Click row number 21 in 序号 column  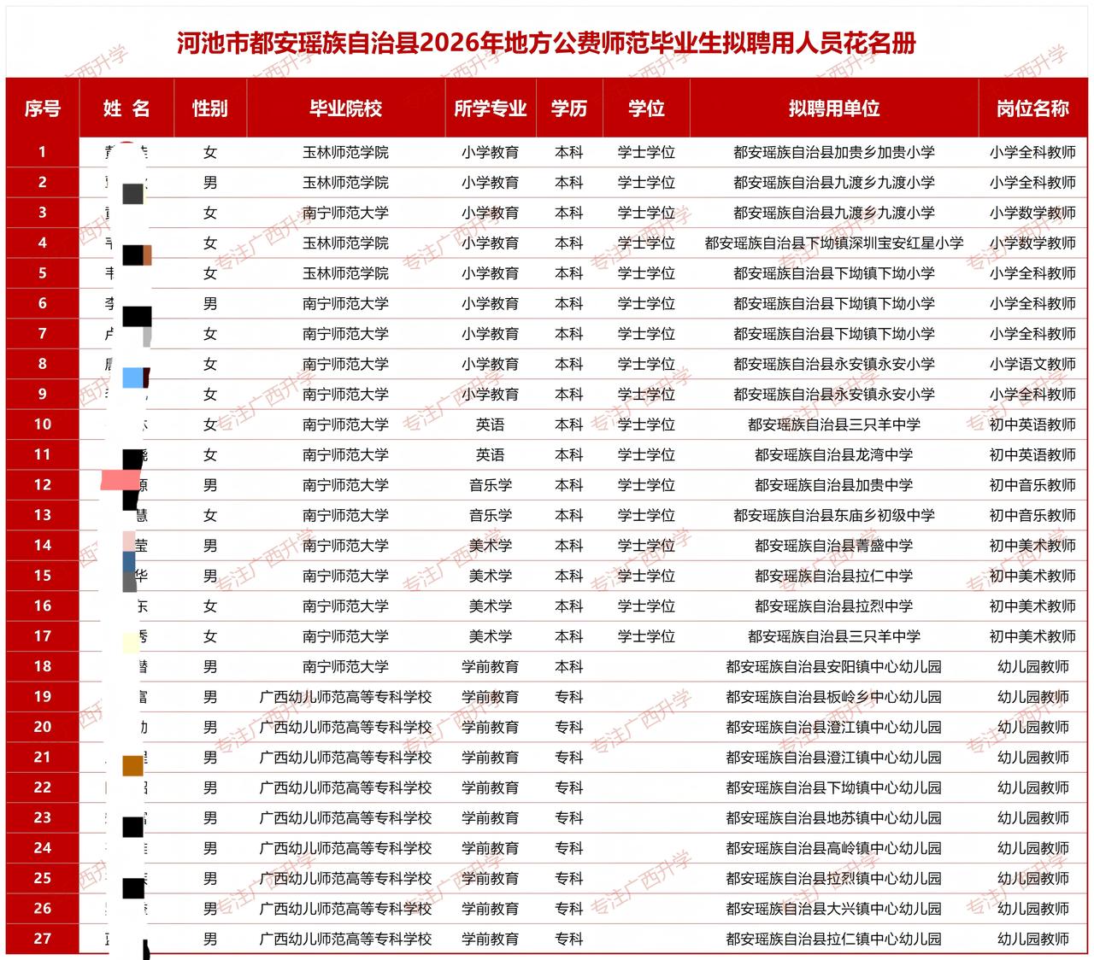click(x=43, y=757)
